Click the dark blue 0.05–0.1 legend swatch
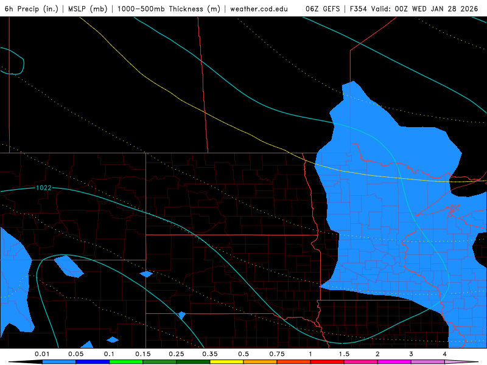 (x=93, y=362)
